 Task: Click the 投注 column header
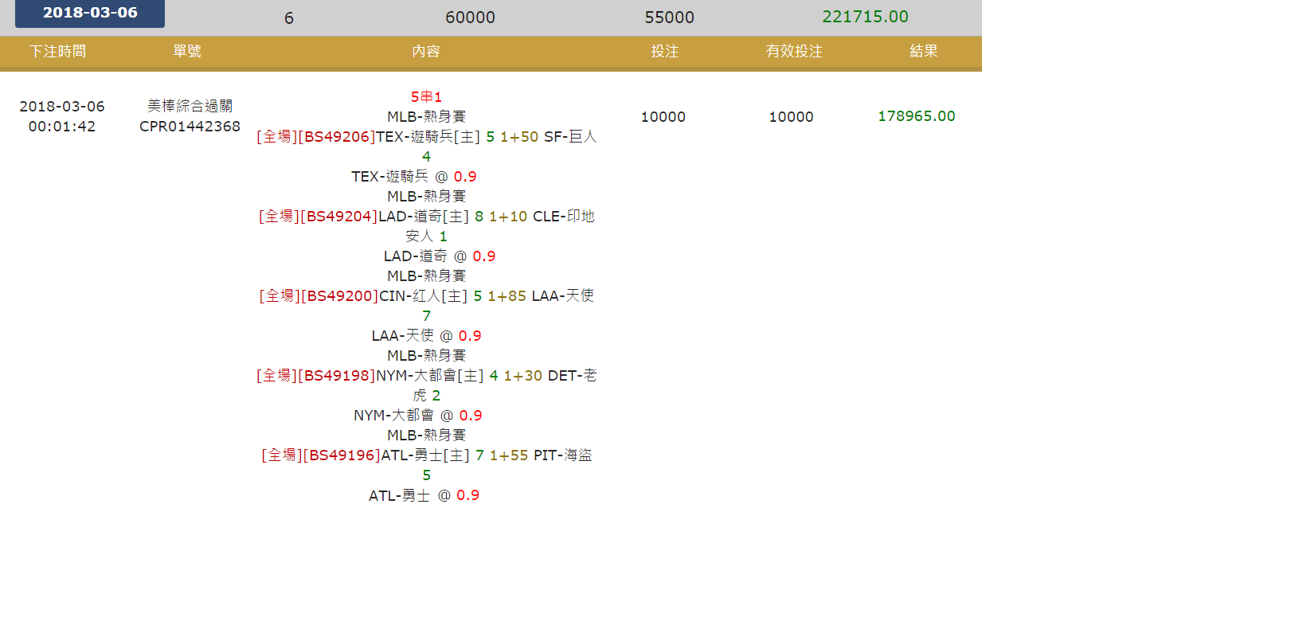664,52
